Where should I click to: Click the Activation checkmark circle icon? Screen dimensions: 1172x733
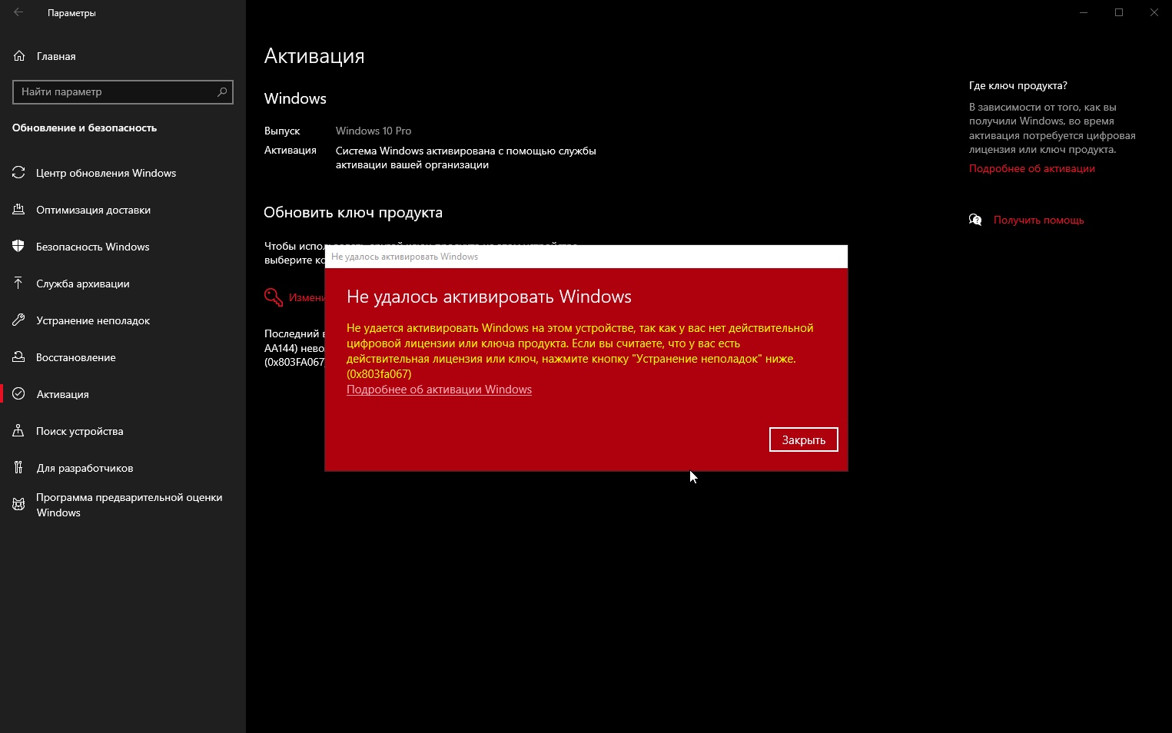coord(18,394)
